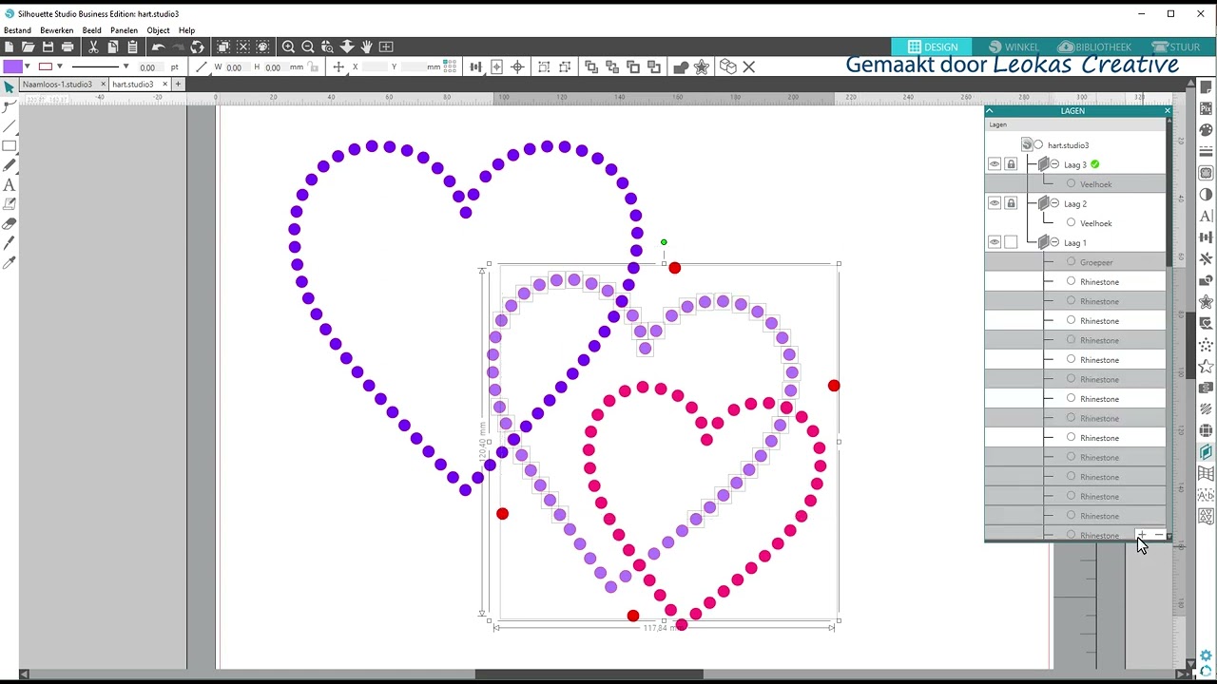The width and height of the screenshot is (1217, 684).
Task: Open file with folder icon
Action: [x=28, y=47]
